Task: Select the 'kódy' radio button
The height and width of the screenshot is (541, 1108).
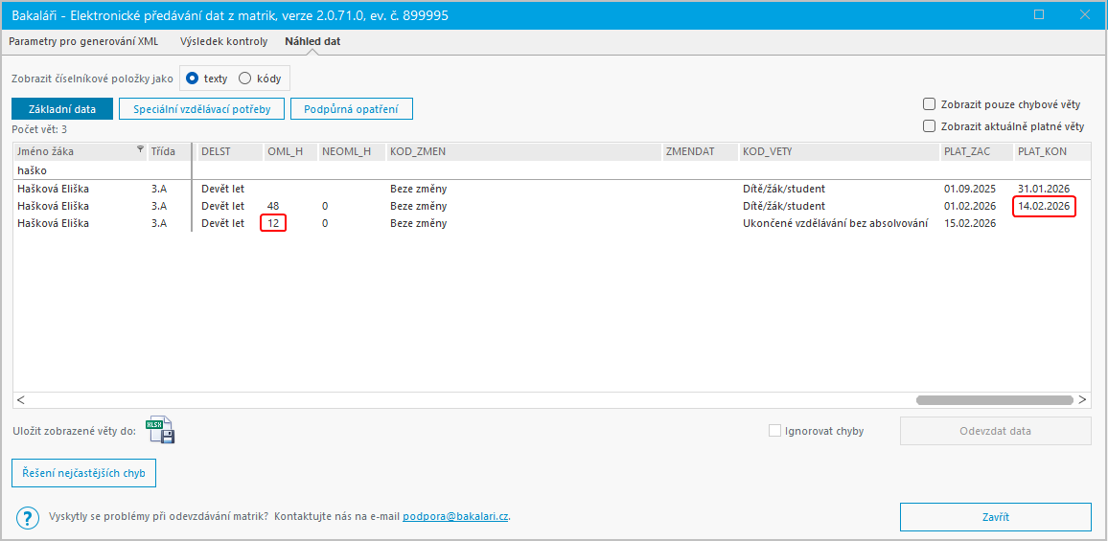Action: tap(244, 79)
